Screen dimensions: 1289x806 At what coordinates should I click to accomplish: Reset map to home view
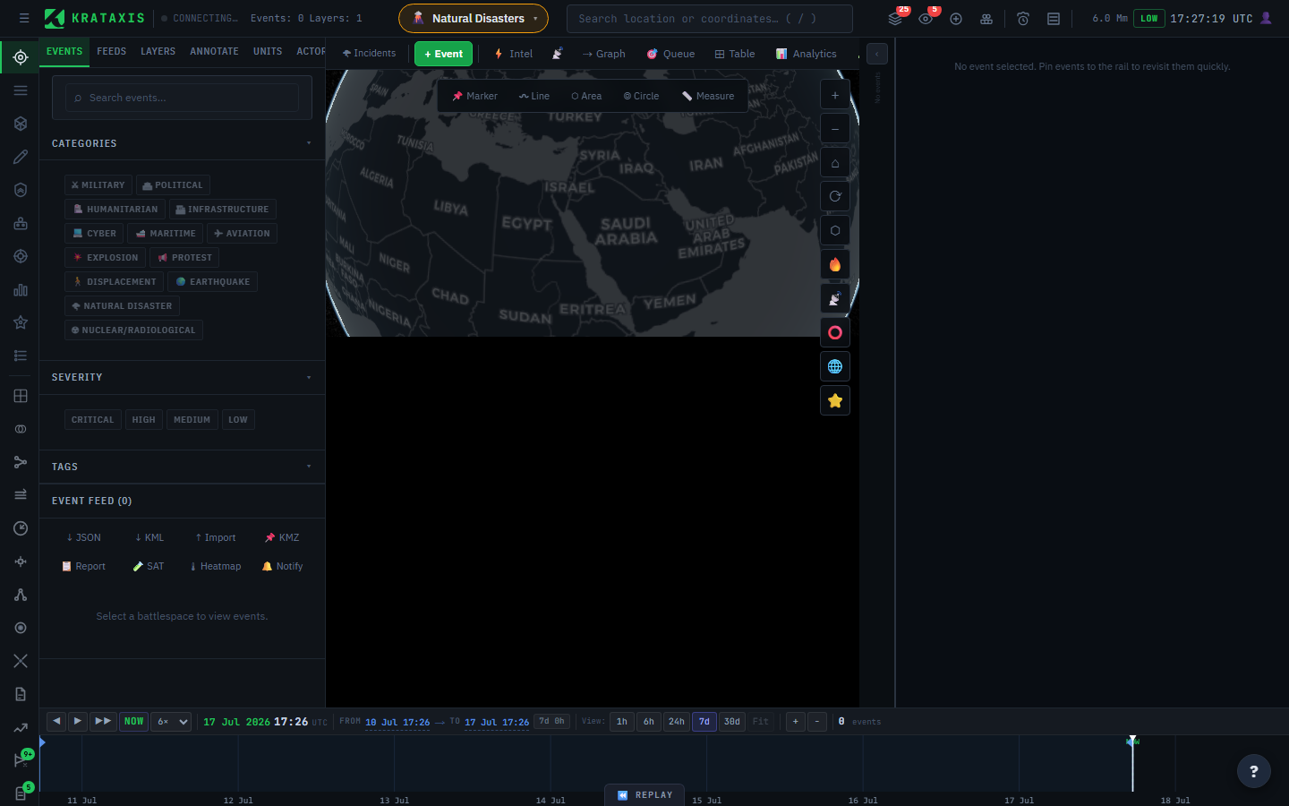835,163
